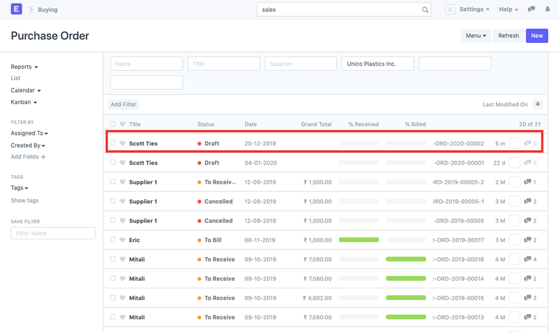559x333 pixels.
Task: Open the Menu dropdown button
Action: [x=476, y=35]
